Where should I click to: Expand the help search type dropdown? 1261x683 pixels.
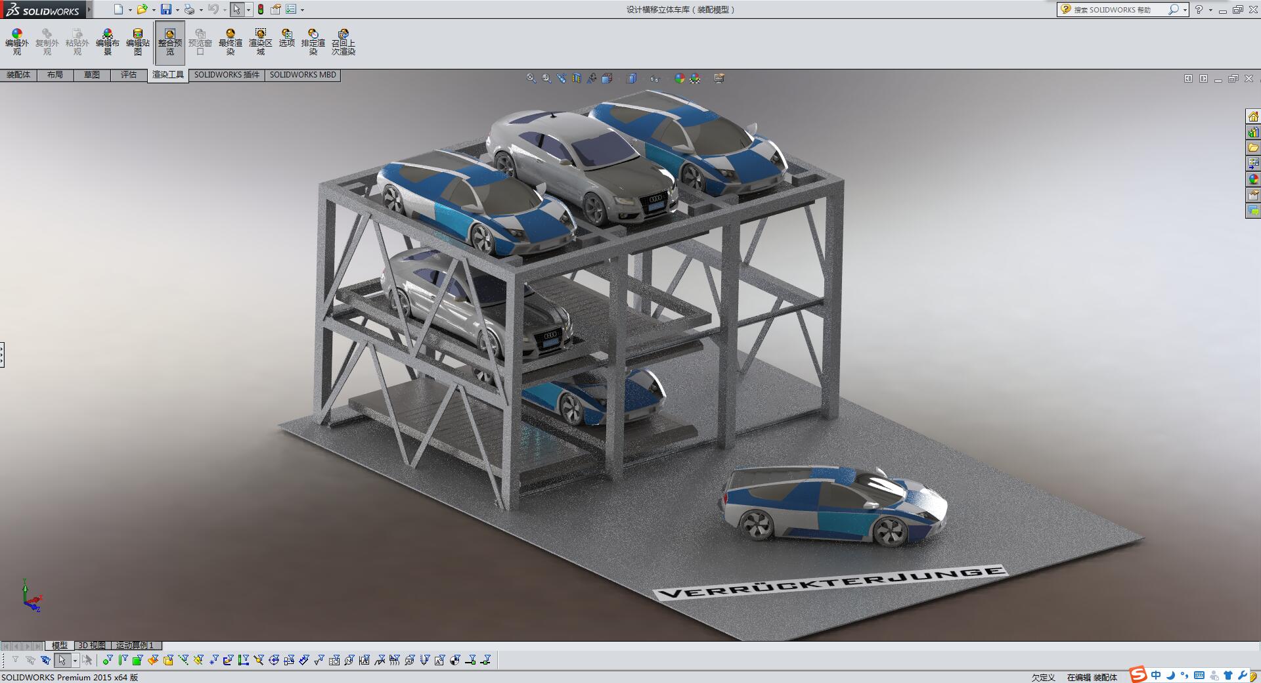click(1185, 10)
